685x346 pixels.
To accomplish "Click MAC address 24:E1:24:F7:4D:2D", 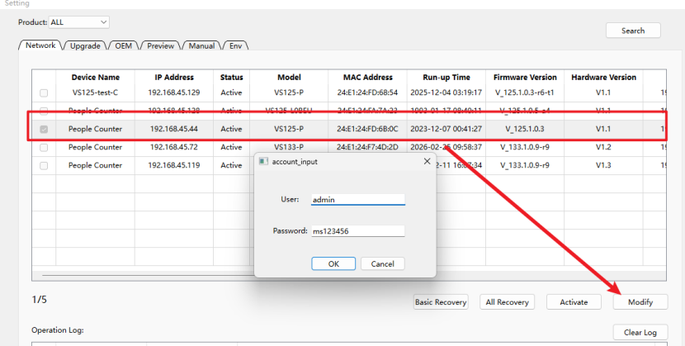I will (367, 147).
